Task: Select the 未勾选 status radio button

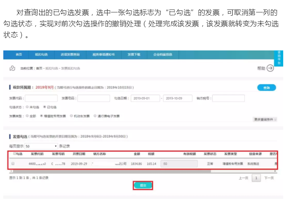Action: [x=27, y=107]
